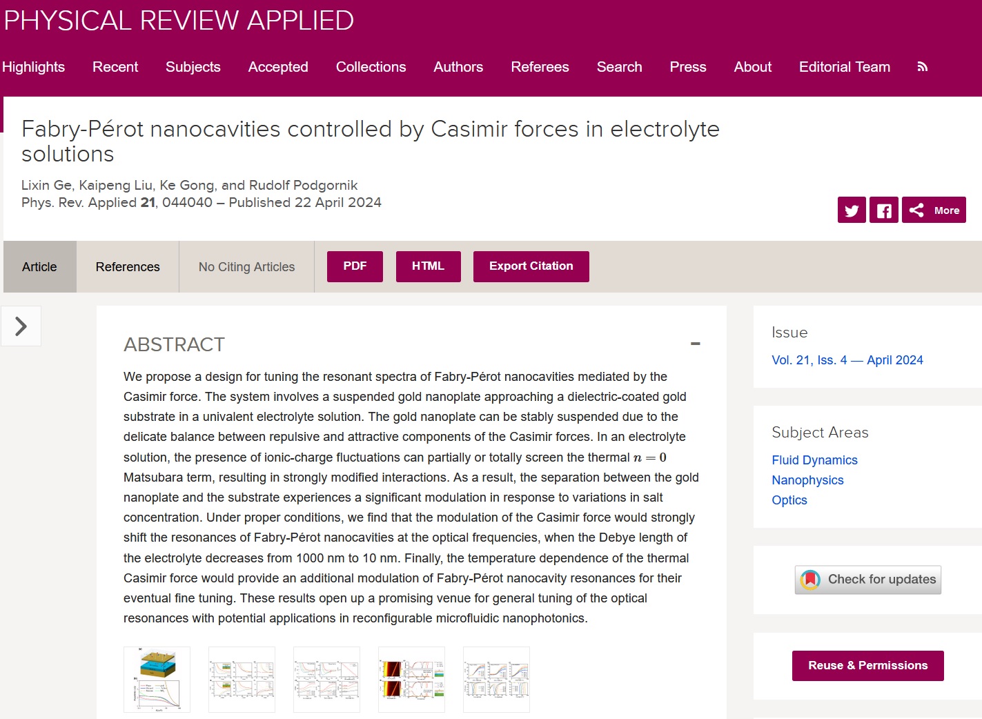This screenshot has height=719, width=982.
Task: Open Reuse & Permissions
Action: [x=867, y=666]
